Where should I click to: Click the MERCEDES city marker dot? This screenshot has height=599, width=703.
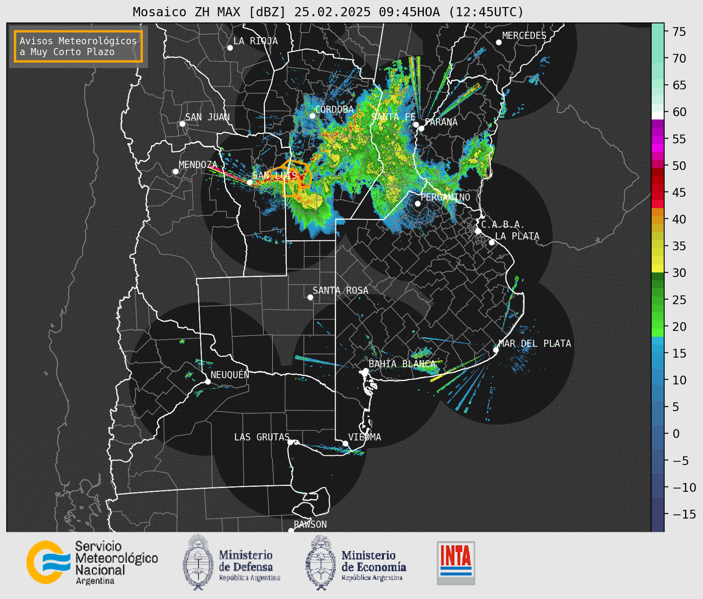pos(499,42)
